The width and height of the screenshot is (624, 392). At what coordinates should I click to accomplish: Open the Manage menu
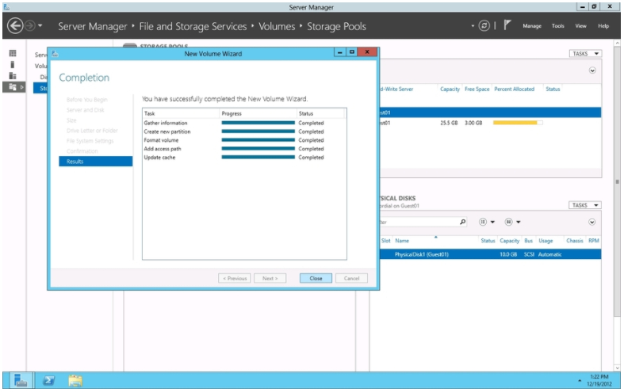click(x=532, y=26)
